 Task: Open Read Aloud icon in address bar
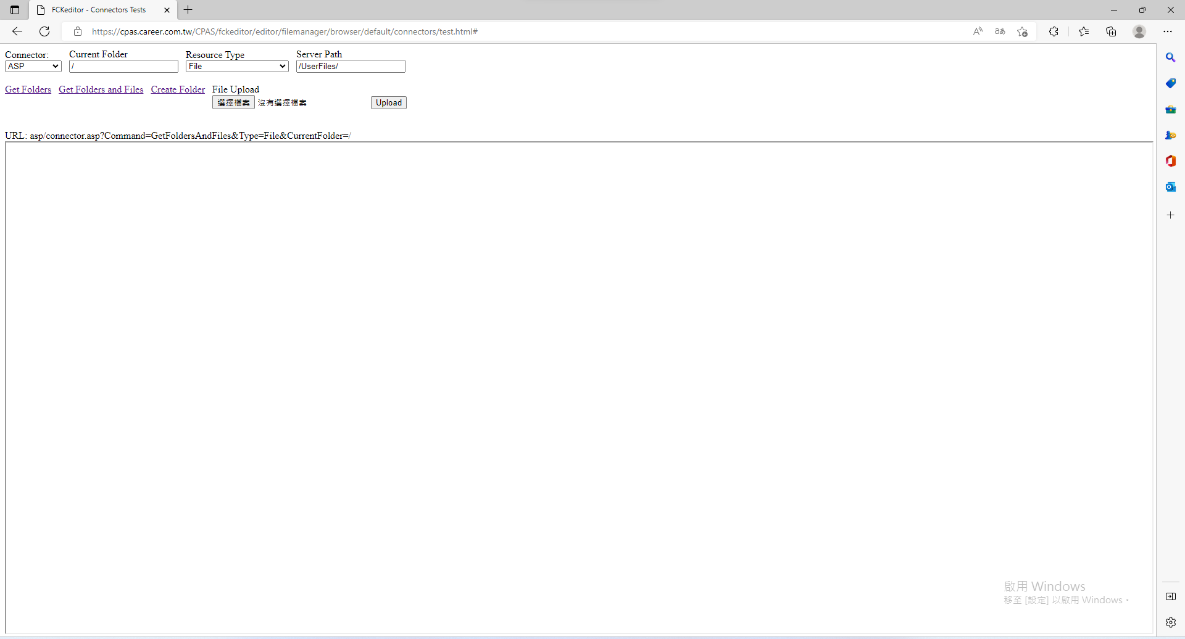[x=978, y=31]
